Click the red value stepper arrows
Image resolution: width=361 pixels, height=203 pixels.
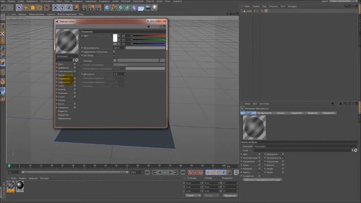131,36
